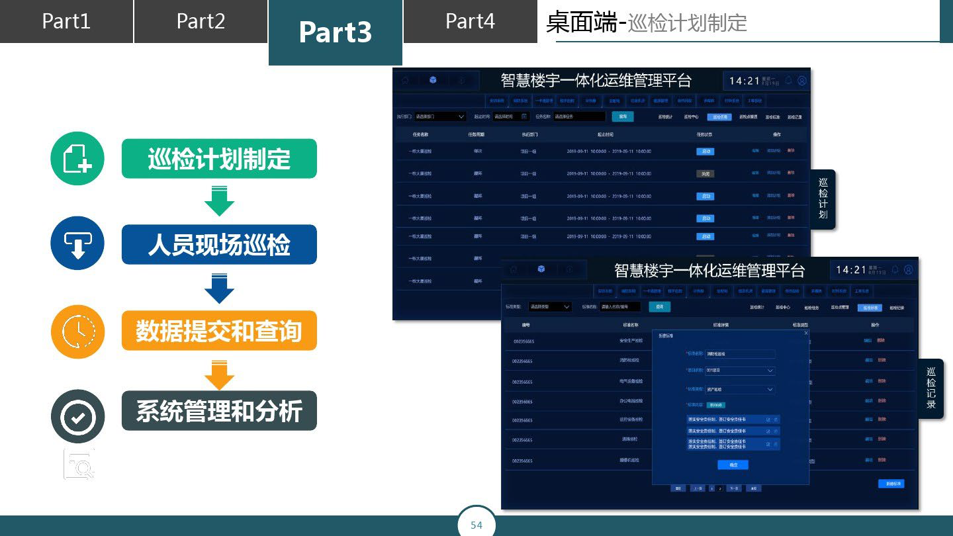Click the orange clock icon

(x=77, y=332)
